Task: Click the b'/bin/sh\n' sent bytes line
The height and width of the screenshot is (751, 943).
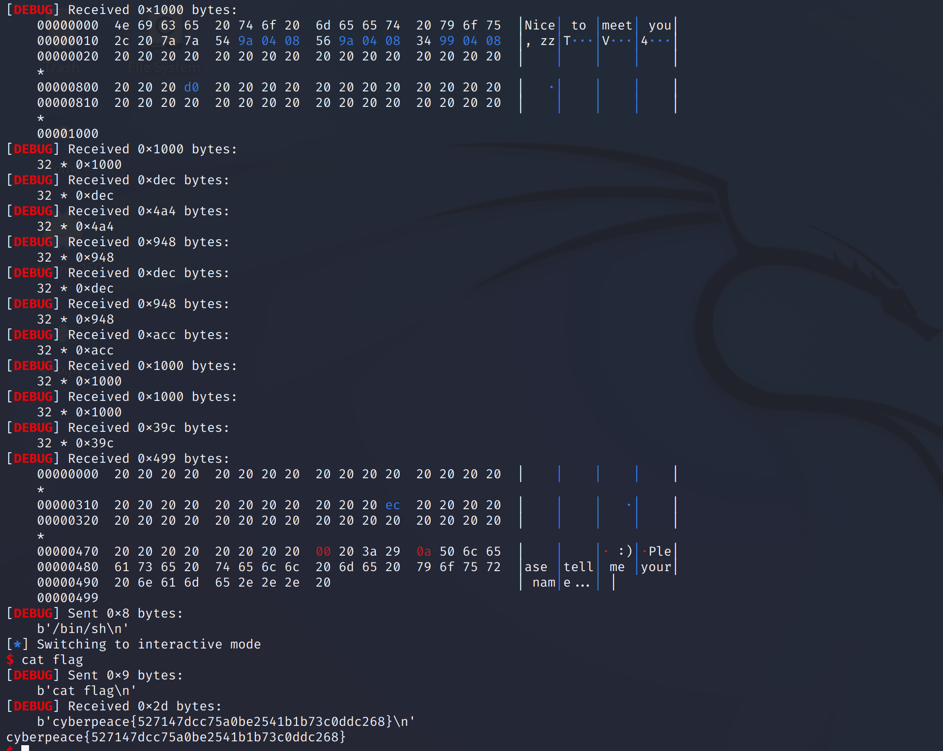Action: click(83, 629)
